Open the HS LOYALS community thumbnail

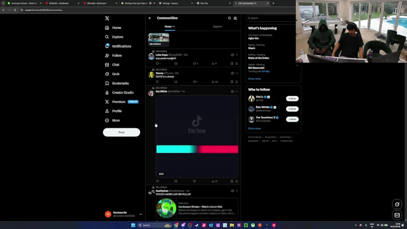click(159, 39)
